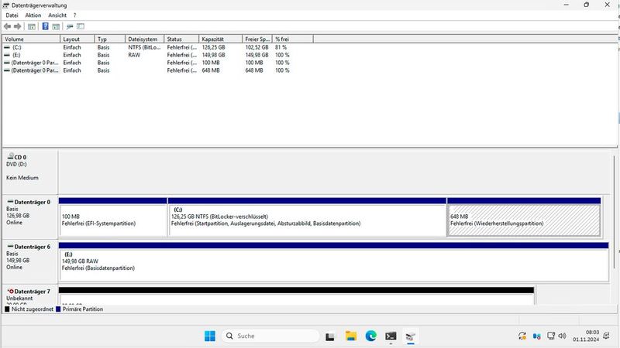Click the CD 0 drive icon
620x348 pixels.
[11, 156]
